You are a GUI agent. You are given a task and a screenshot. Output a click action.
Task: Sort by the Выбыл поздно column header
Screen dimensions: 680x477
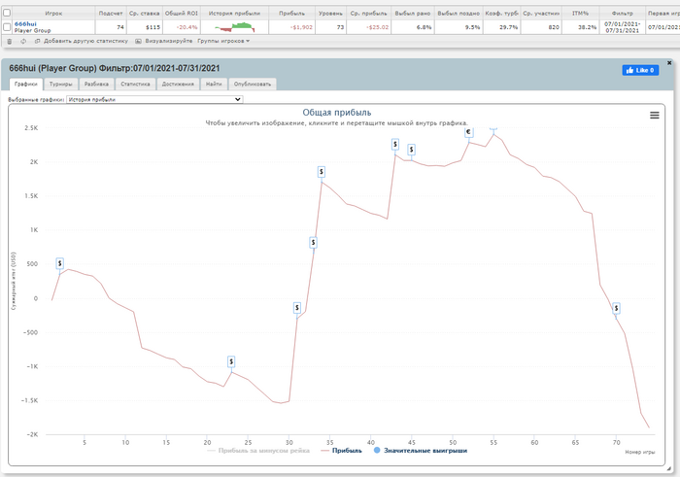pos(459,13)
